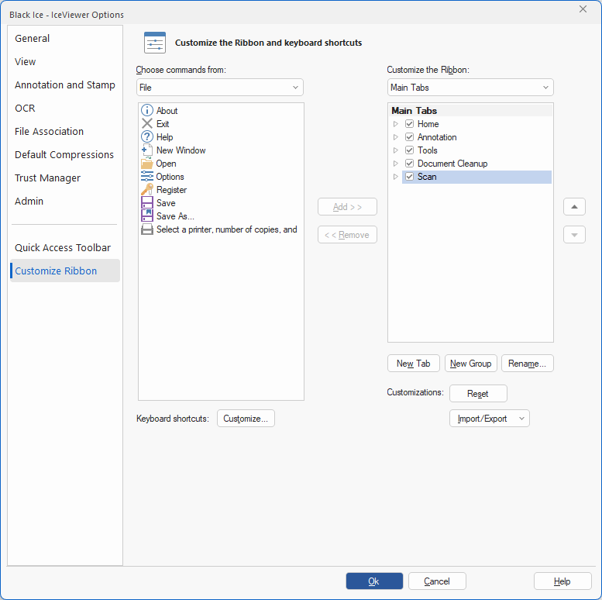
Task: Click the << Remove button
Action: tap(347, 235)
